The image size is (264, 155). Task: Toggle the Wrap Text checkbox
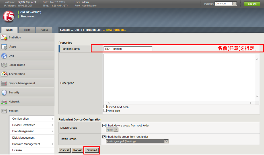105,111
